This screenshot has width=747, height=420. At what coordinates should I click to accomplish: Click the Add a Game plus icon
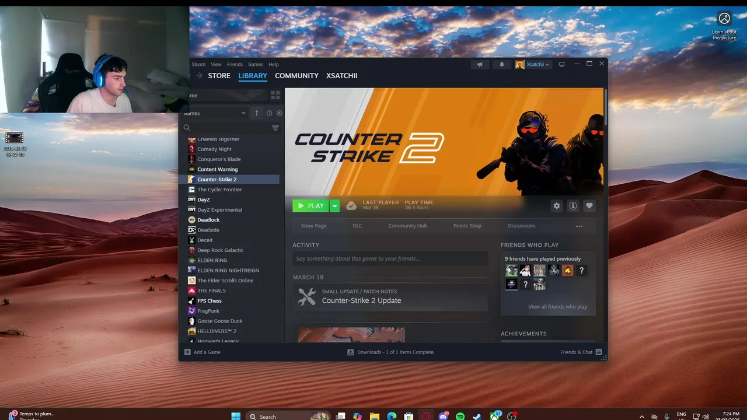[187, 352]
